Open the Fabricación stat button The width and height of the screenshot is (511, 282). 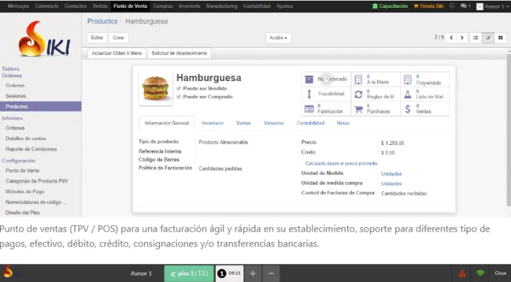(x=326, y=109)
